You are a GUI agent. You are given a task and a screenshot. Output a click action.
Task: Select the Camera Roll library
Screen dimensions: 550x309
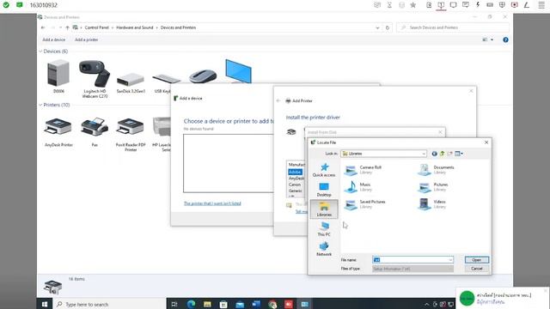click(363, 170)
